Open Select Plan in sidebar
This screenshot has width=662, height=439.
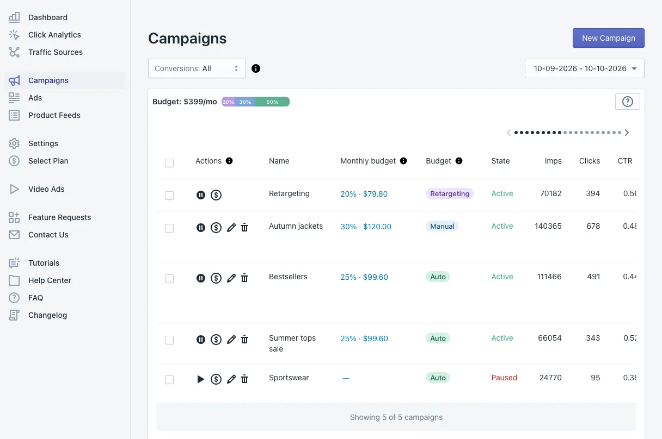(65, 161)
